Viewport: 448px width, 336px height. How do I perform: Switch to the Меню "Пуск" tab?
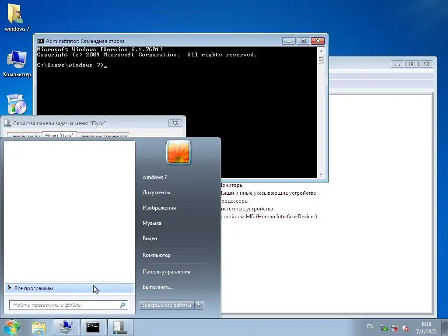click(x=59, y=135)
